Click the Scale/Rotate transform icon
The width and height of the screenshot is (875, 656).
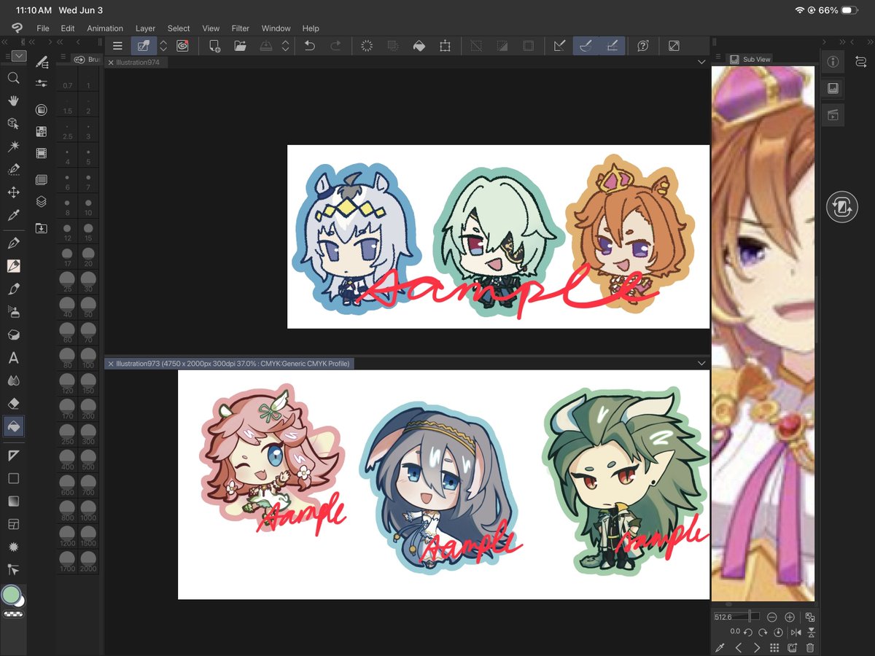pos(445,46)
